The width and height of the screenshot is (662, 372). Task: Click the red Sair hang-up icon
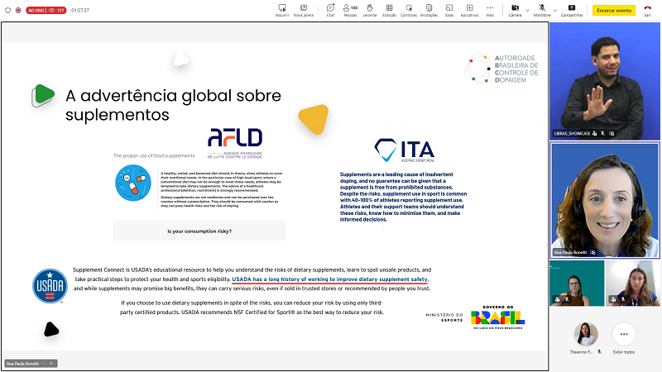[x=647, y=8]
